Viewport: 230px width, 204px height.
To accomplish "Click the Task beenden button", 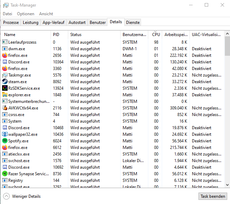I will point(213,196).
